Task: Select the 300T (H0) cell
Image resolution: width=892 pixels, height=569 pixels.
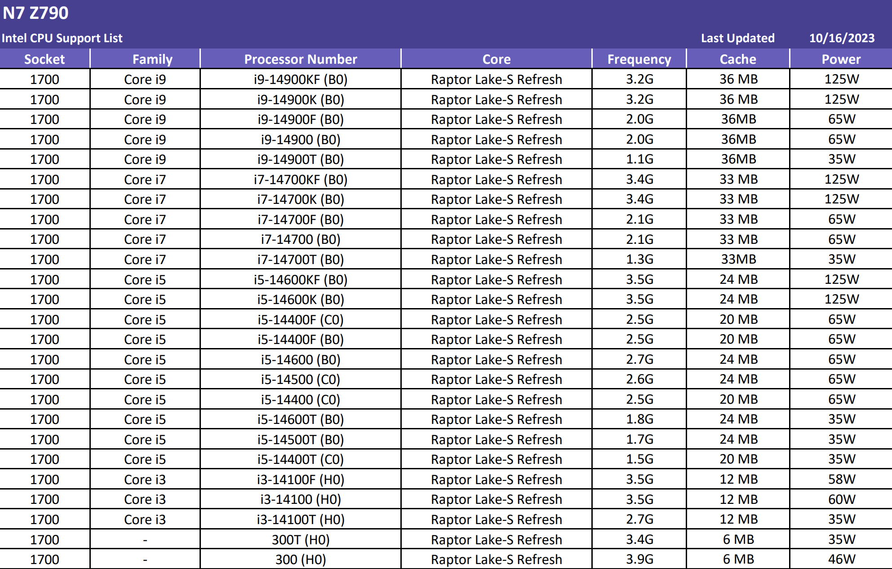Action: (301, 539)
